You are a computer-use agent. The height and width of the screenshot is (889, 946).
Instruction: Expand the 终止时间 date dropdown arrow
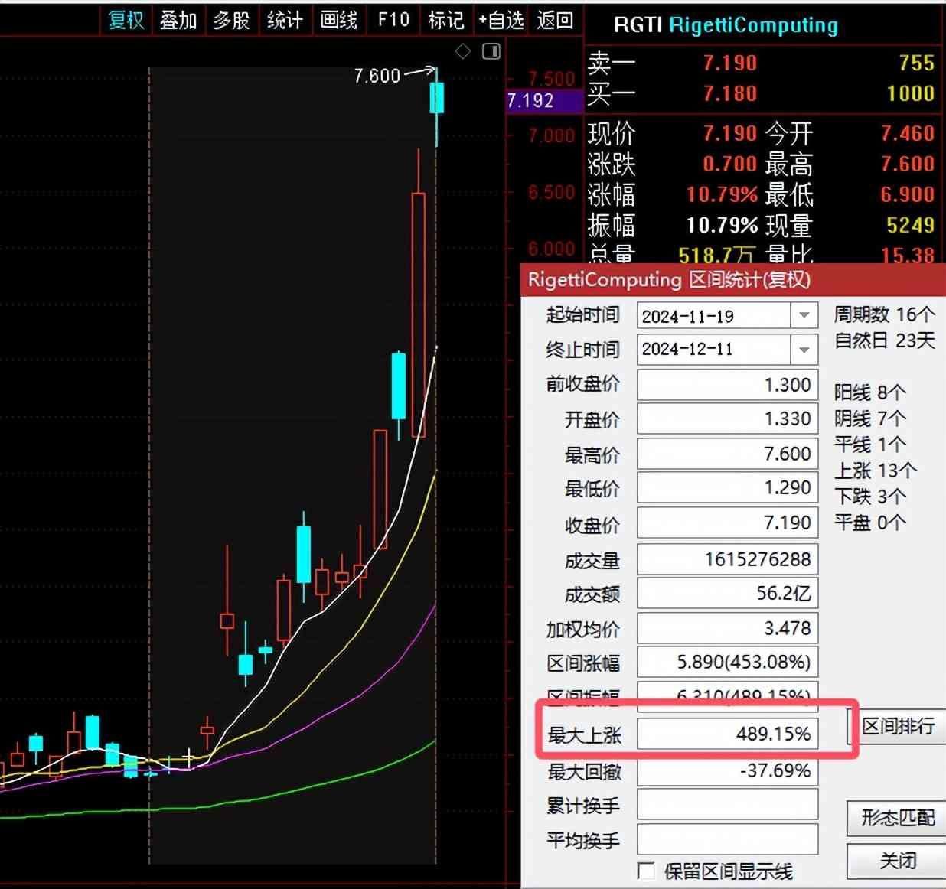(804, 350)
